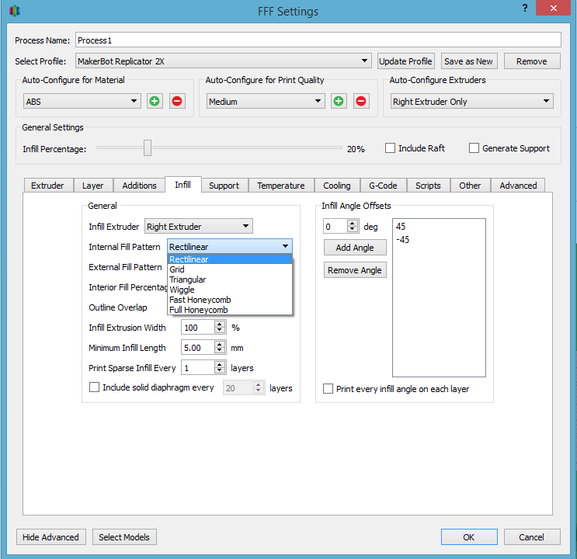The image size is (577, 559).
Task: Collapse the Internal Fill Pattern dropdown
Action: click(230, 247)
